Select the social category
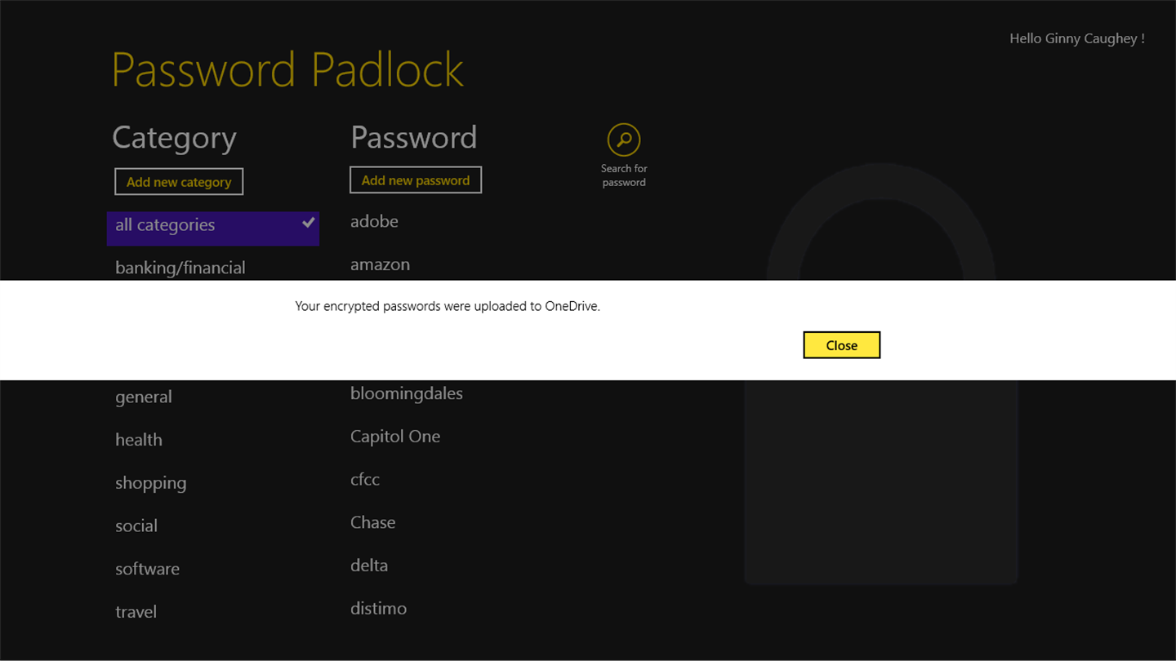The image size is (1176, 661). [x=136, y=526]
